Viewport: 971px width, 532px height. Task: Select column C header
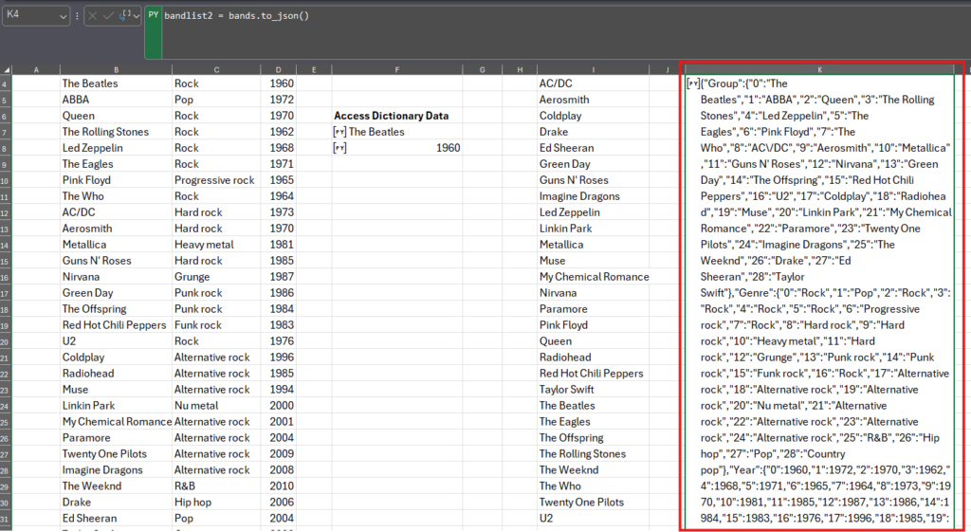[x=216, y=70]
